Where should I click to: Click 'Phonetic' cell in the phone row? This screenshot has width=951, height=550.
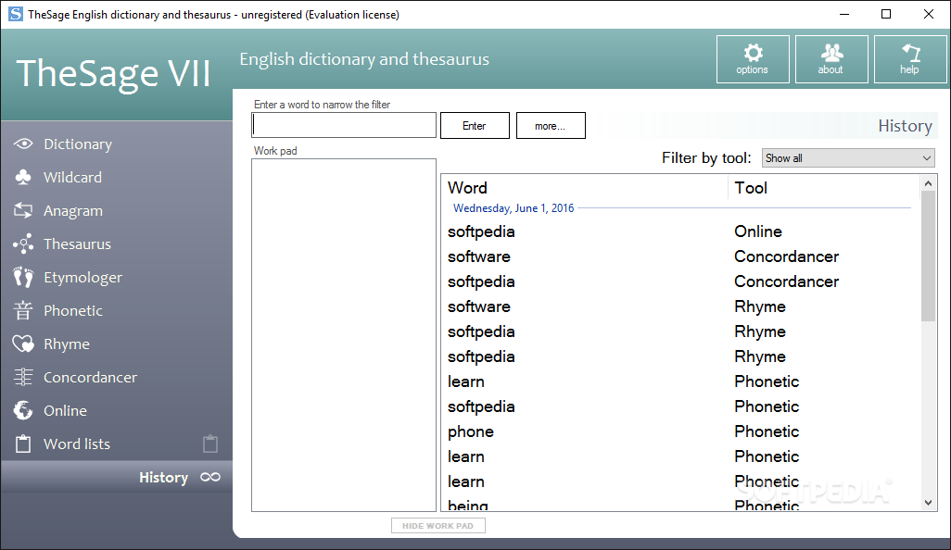[767, 431]
